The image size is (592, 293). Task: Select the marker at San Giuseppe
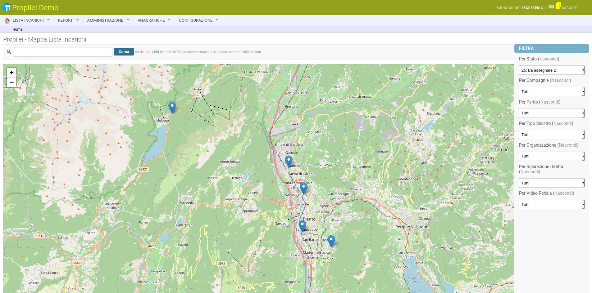[x=302, y=226]
